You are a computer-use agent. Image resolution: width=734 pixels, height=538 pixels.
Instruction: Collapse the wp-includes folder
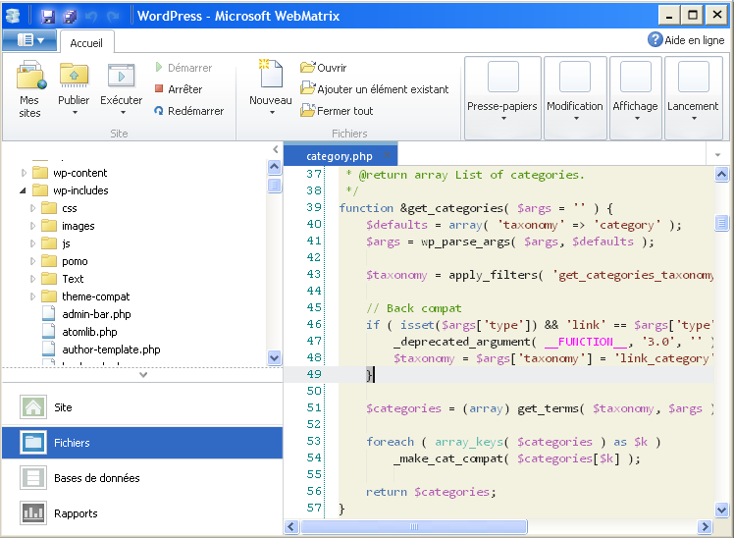[x=25, y=190]
